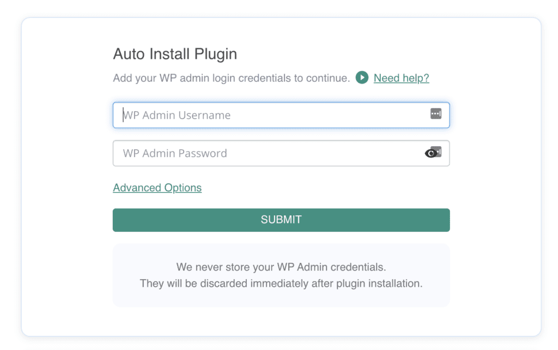Viewport: 558px width, 350px height.
Task: Expand Advanced Options
Action: (157, 188)
